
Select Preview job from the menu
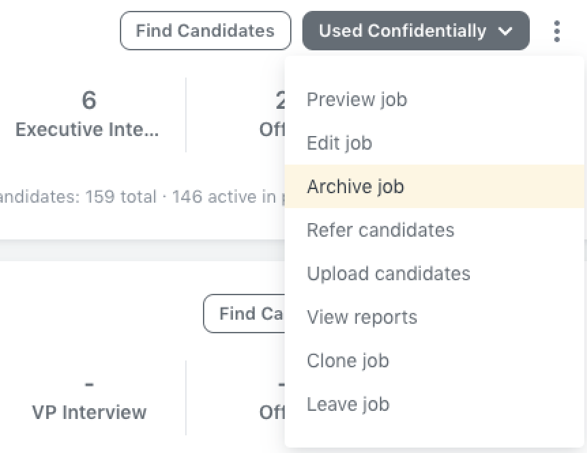(357, 99)
